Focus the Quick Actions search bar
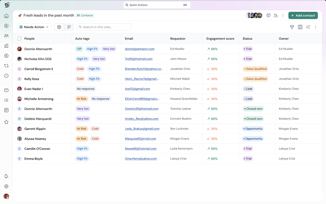Image resolution: width=326 pixels, height=204 pixels. (157, 5)
